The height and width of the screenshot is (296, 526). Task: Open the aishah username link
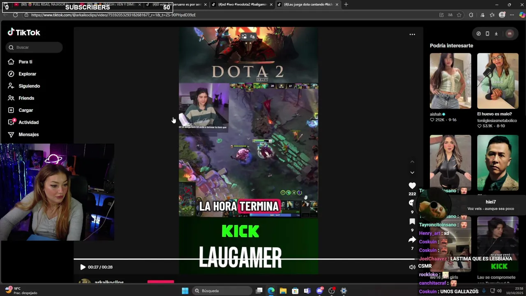click(436, 114)
